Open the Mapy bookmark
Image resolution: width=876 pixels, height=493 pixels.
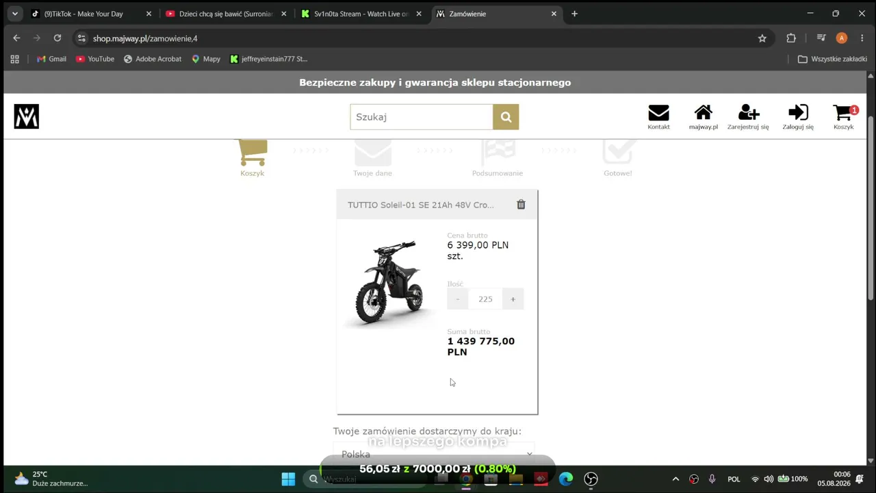[206, 59]
